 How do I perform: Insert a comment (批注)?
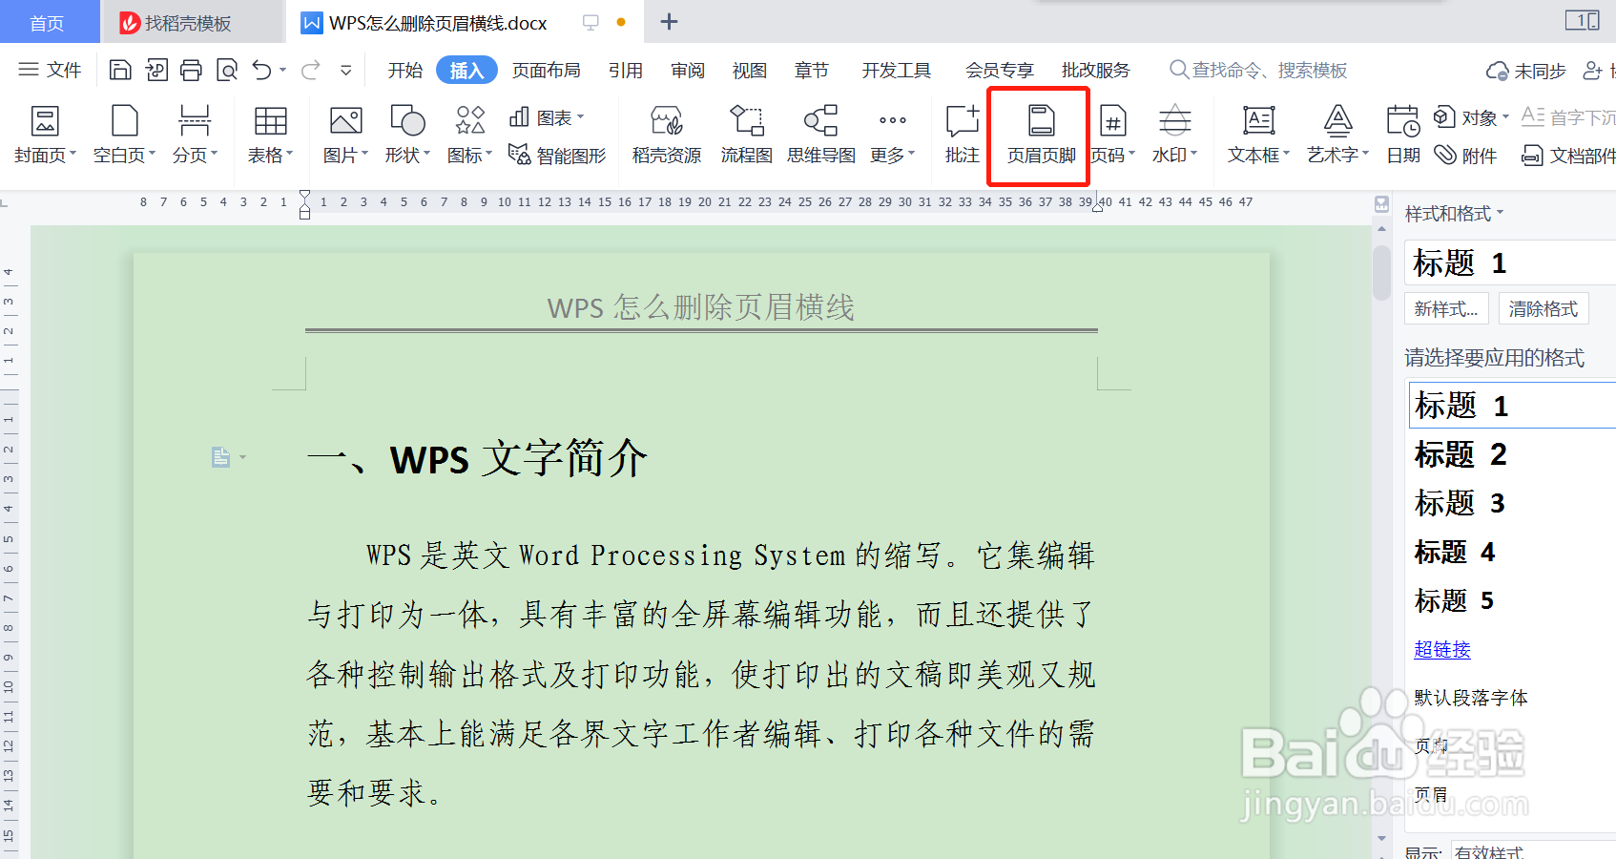tap(962, 135)
